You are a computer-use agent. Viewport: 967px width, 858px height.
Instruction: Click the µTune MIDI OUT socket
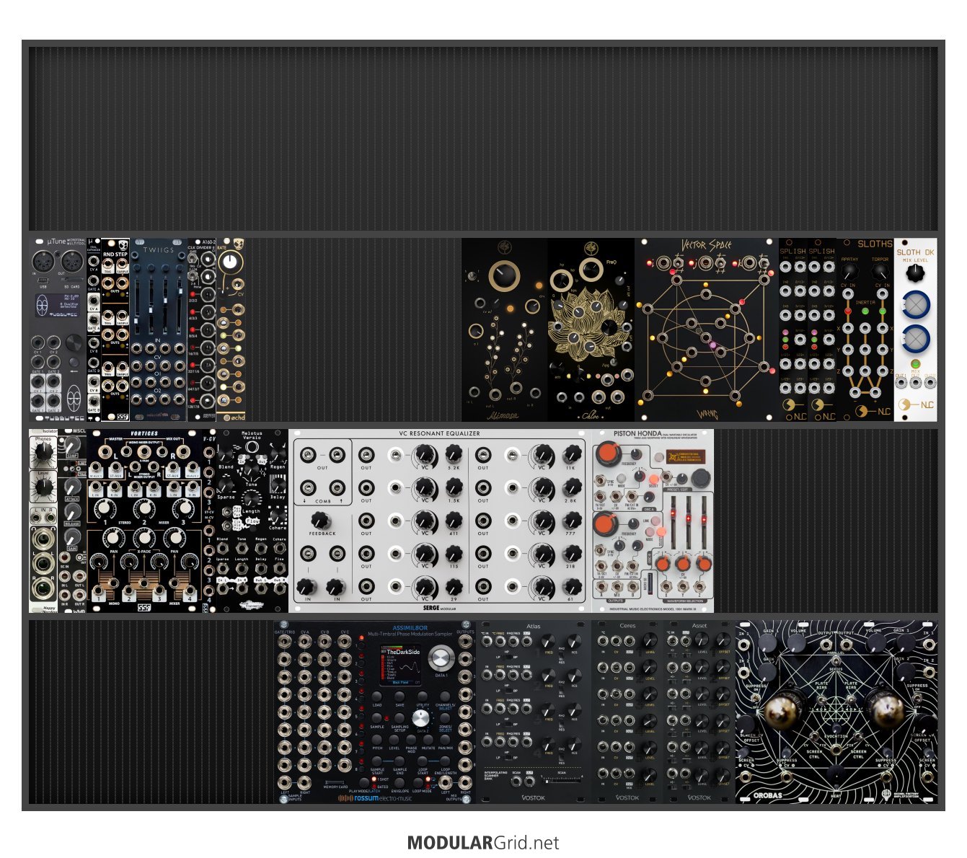pyautogui.click(x=72, y=261)
